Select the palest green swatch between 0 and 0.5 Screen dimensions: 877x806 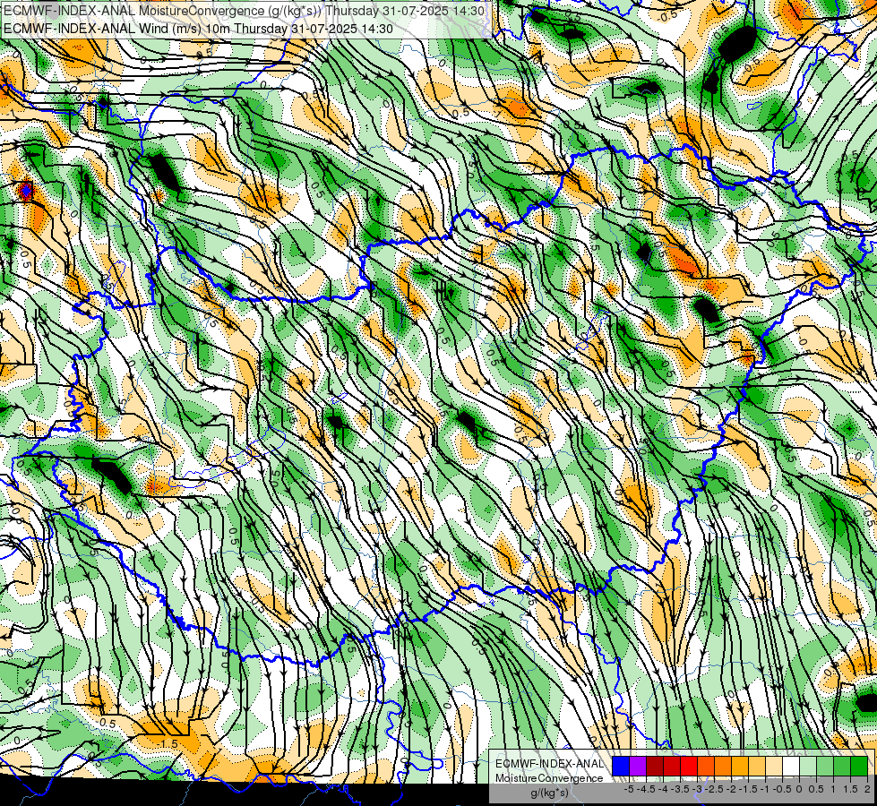pos(808,767)
